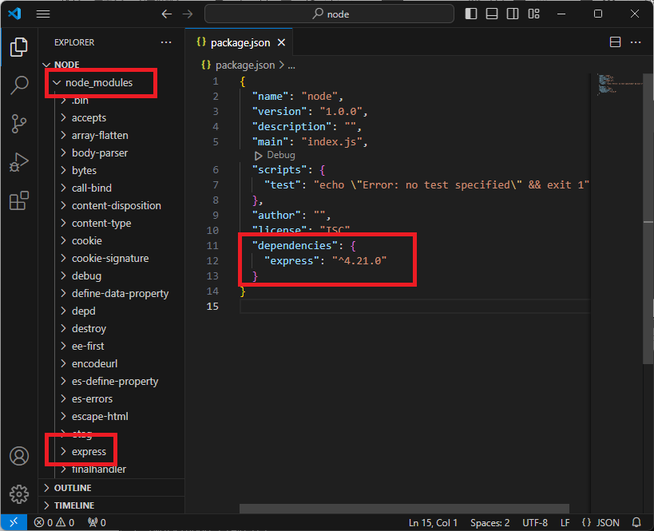Select the depd folder
Viewport: 654px width, 531px height.
click(x=83, y=311)
